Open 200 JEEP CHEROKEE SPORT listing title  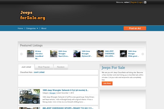tap(68, 108)
